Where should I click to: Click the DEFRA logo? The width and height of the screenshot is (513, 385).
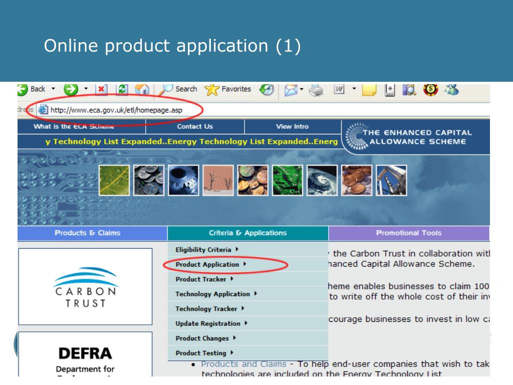point(85,354)
